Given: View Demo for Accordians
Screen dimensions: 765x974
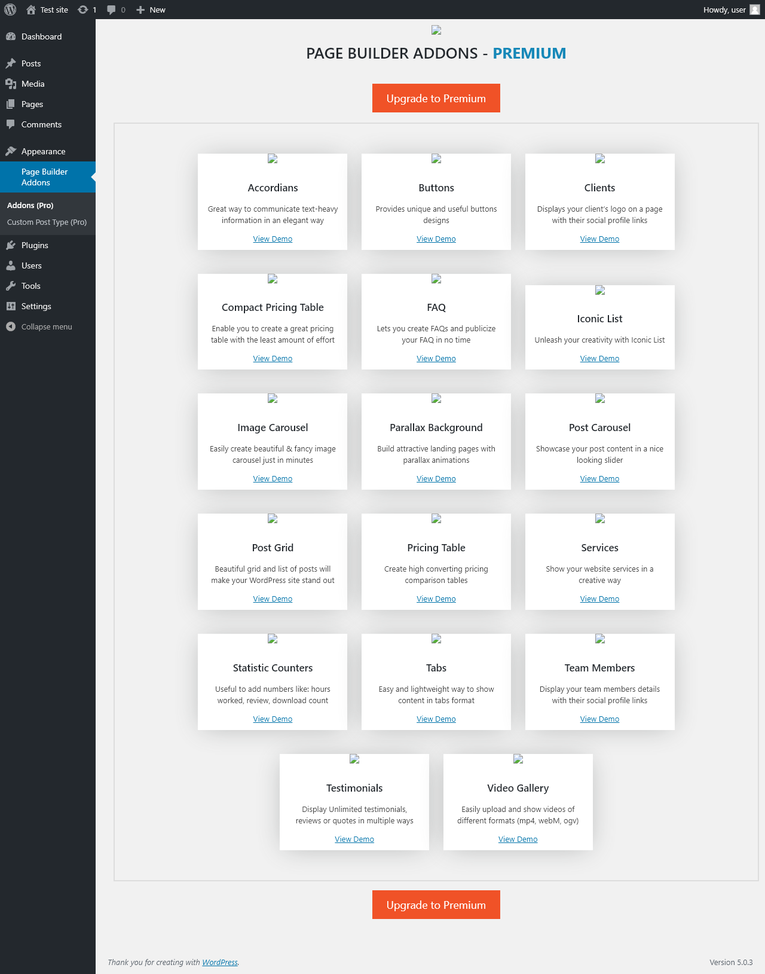Looking at the screenshot, I should point(273,239).
